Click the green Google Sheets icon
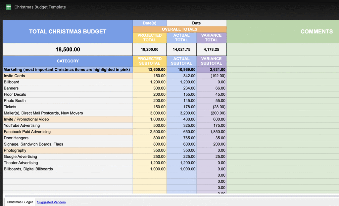339x206 pixels. point(9,7)
